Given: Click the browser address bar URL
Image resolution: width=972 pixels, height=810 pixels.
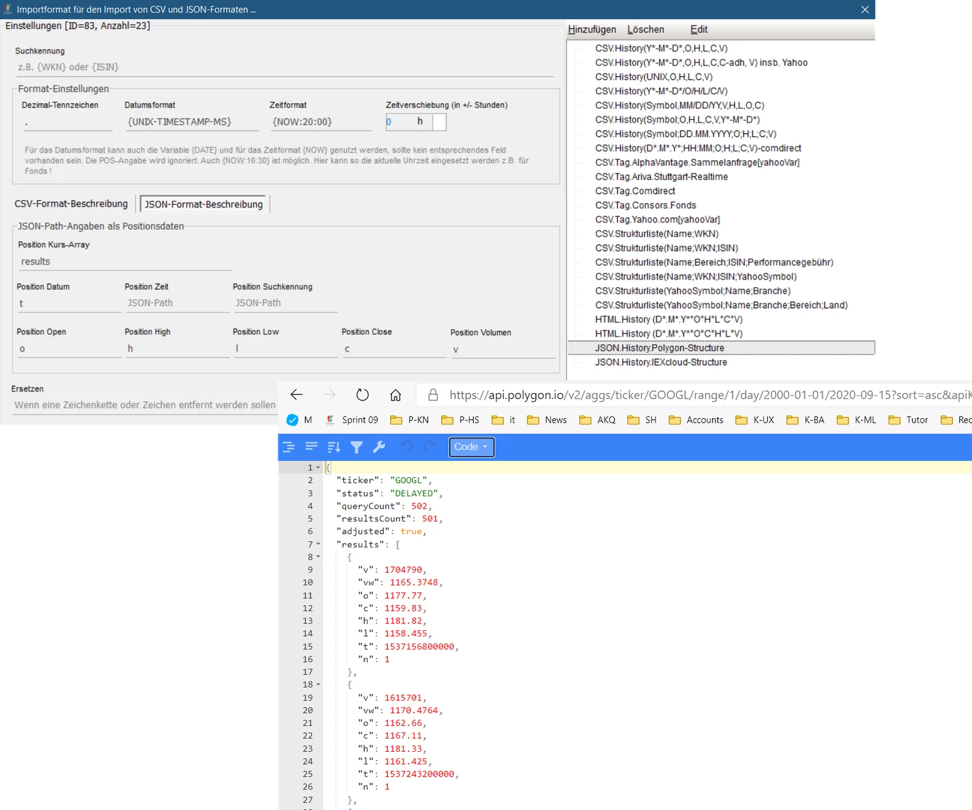Looking at the screenshot, I should tap(710, 395).
